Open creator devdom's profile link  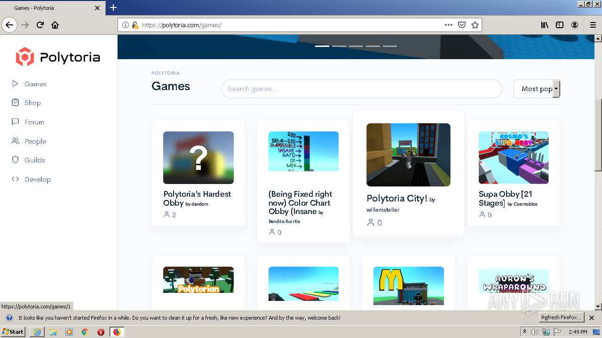pos(200,204)
